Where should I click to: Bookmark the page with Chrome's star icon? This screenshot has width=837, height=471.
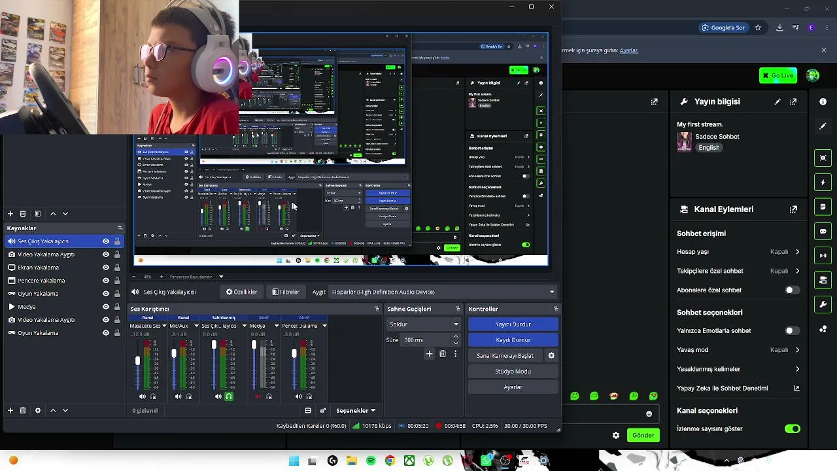click(758, 27)
